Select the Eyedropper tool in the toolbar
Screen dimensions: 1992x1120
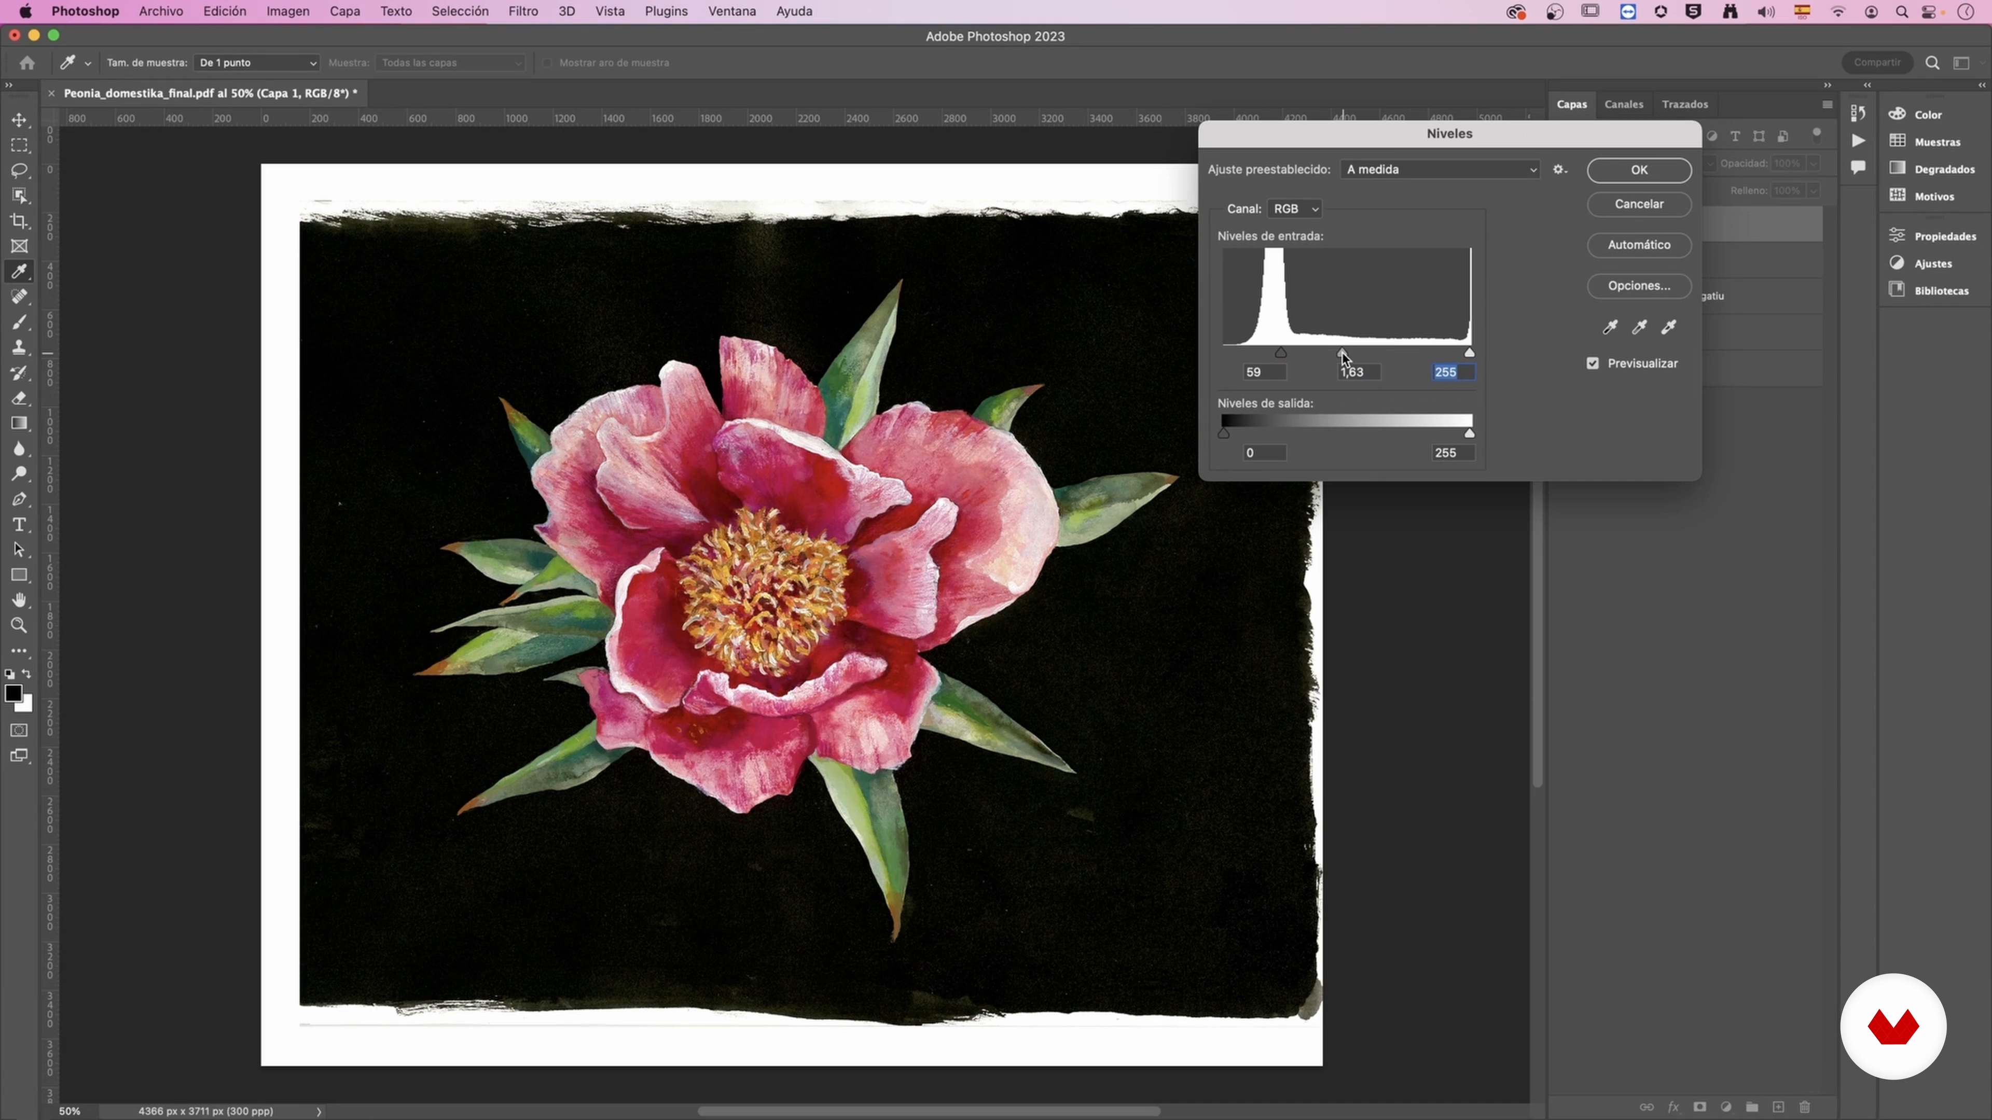click(x=19, y=271)
